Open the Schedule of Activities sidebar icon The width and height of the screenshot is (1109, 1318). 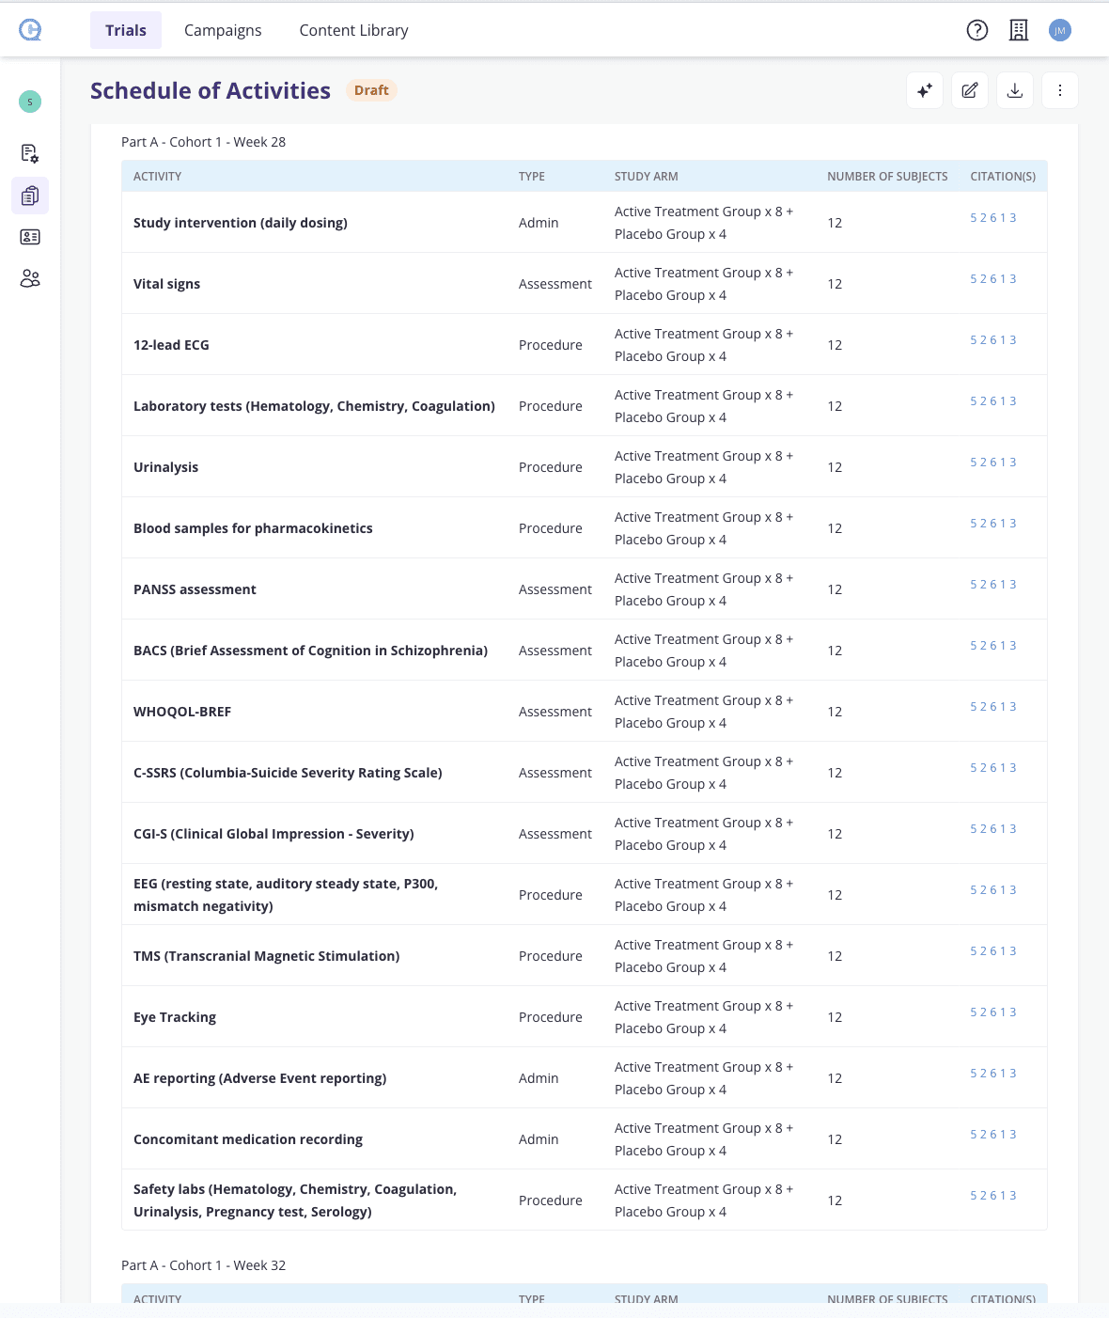[29, 196]
